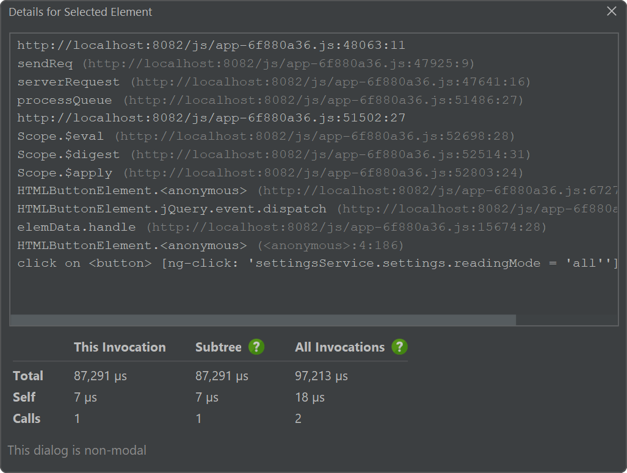This screenshot has height=473, width=627.
Task: Click the This Invocation column header
Action: pyautogui.click(x=120, y=347)
